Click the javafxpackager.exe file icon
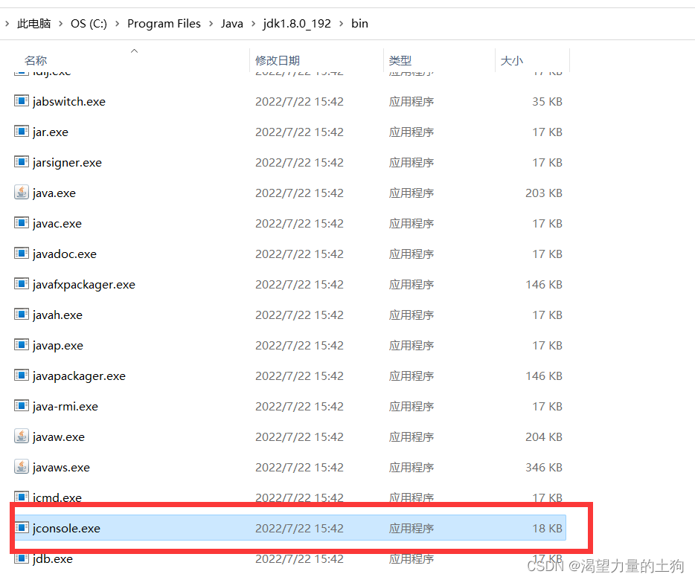This screenshot has width=695, height=580. coord(22,284)
